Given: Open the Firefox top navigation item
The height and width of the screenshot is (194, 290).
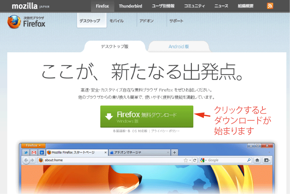Looking at the screenshot, I should pos(102,6).
